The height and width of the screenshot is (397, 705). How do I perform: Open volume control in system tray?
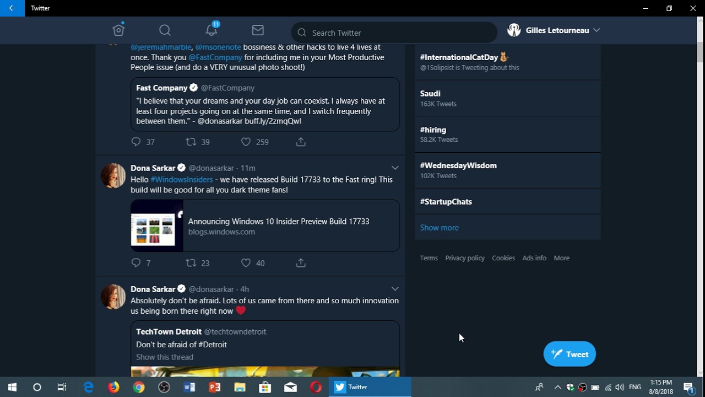tap(620, 387)
